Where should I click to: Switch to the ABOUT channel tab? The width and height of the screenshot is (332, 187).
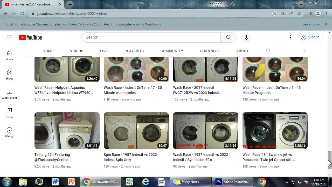click(242, 51)
